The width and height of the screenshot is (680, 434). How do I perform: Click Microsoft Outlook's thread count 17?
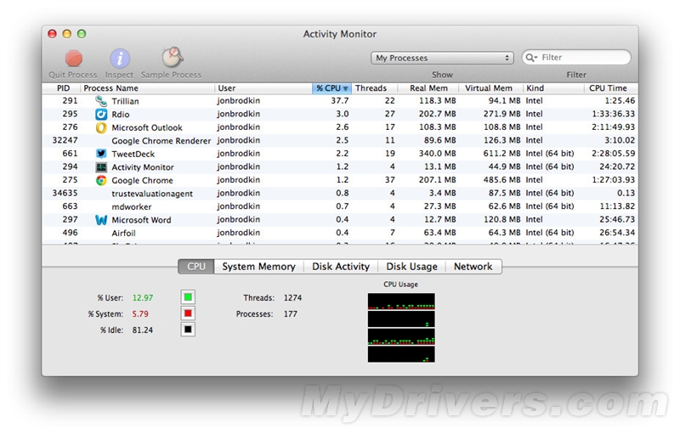(390, 127)
